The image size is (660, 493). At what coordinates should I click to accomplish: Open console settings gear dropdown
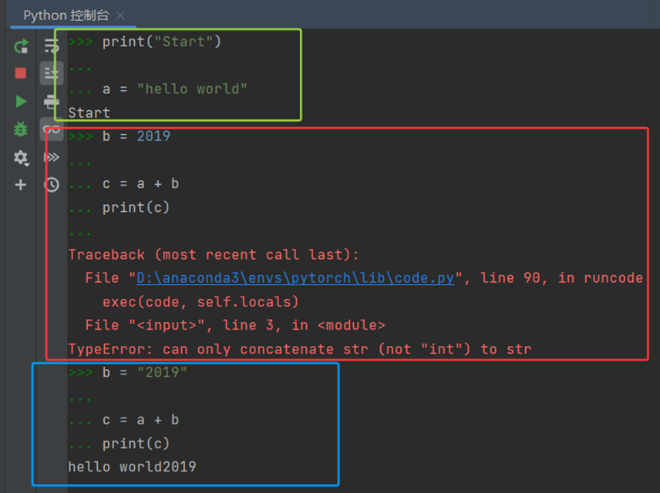point(21,157)
